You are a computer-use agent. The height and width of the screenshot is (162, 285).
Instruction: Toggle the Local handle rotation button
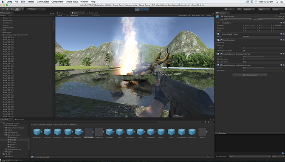(42, 9)
